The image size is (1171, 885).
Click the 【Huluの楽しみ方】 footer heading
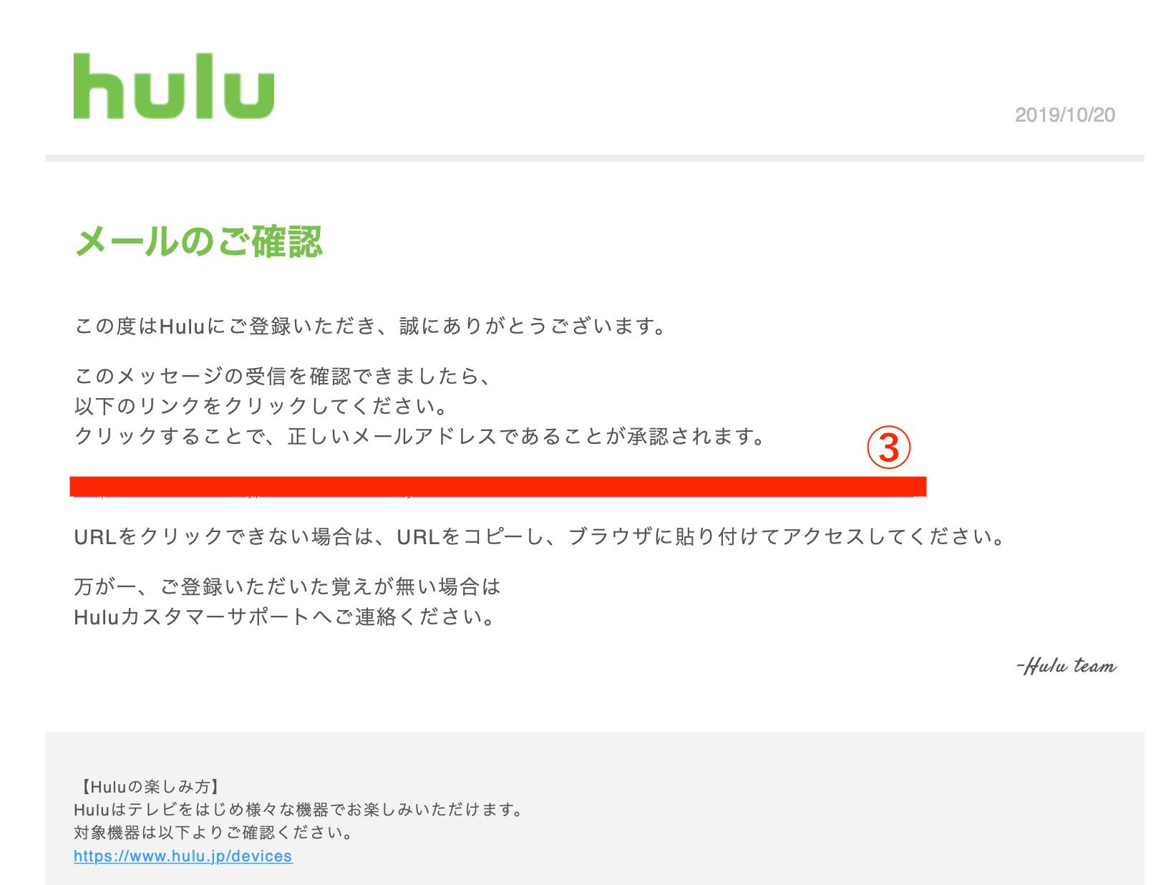tap(147, 787)
